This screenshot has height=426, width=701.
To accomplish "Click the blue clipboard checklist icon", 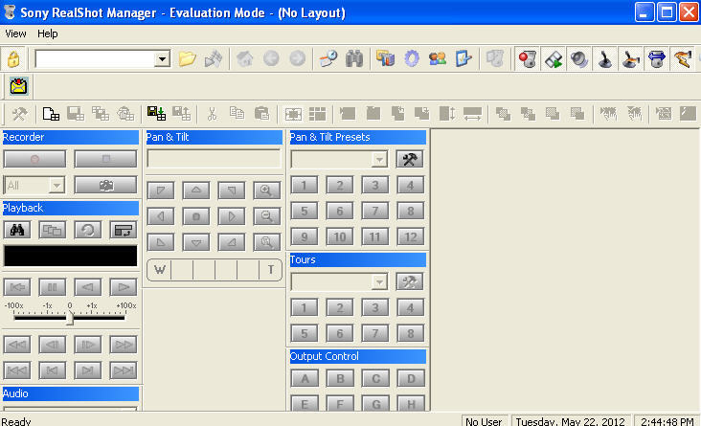I will click(x=464, y=58).
